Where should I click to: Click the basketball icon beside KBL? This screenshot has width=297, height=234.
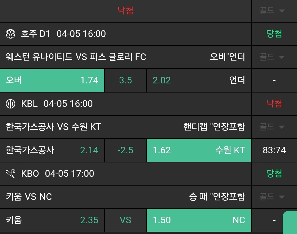[10, 104]
